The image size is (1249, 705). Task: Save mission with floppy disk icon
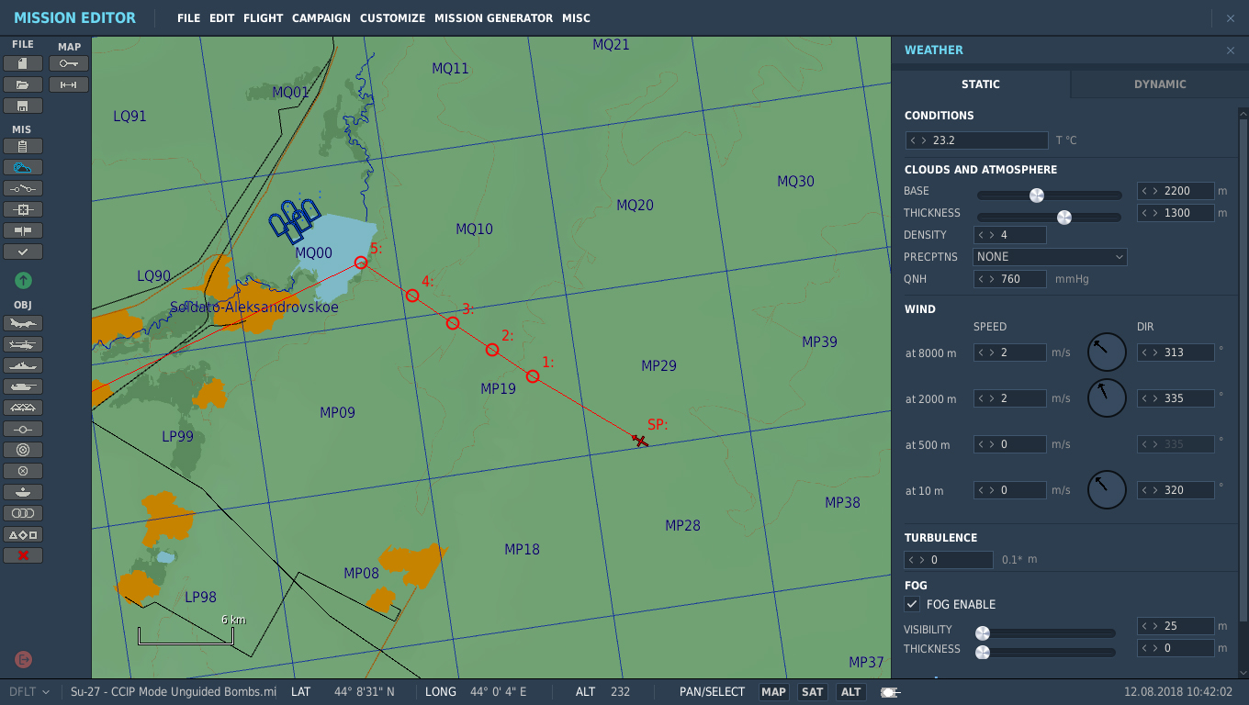23,106
